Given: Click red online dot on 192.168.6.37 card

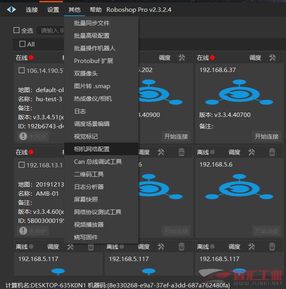Looking at the screenshot, I should [x=212, y=58].
